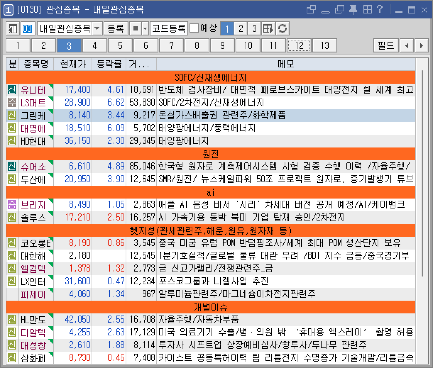Click the 코드등록 button
The image size is (433, 368).
pos(169,28)
